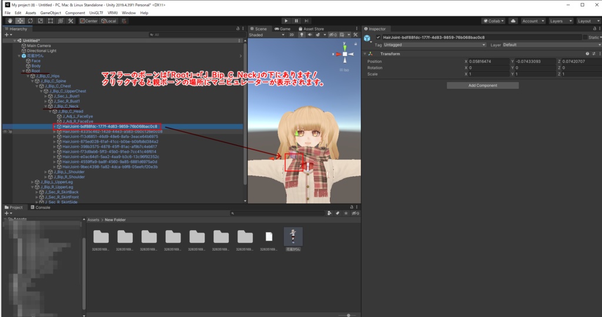602x317 pixels.
Task: Select the character prefab thumbnail in Project
Action: click(x=293, y=237)
